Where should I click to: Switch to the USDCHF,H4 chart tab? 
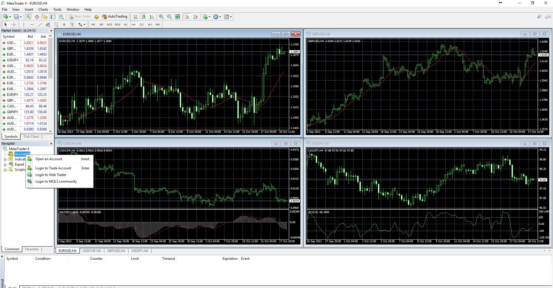tap(92, 251)
